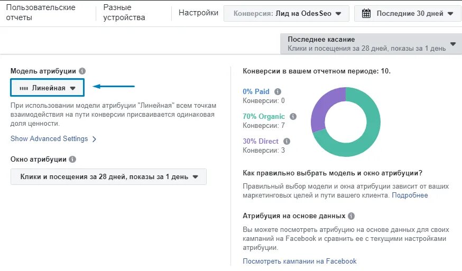
Task: Switch to Разные устройства tab
Action: [x=124, y=12]
